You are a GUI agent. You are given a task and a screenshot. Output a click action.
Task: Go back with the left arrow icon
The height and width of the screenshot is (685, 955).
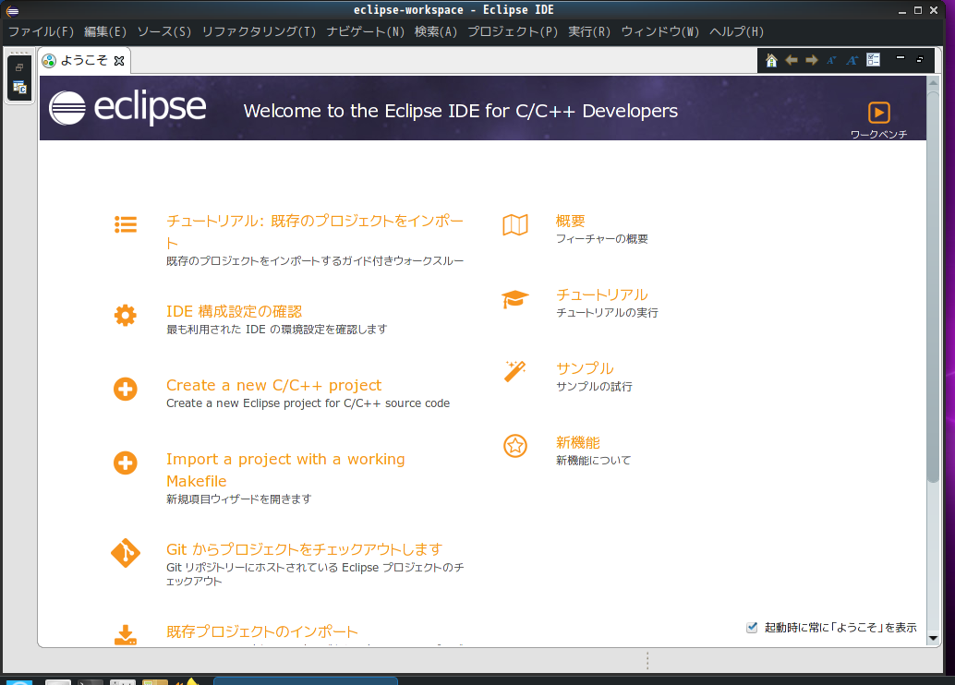point(792,60)
